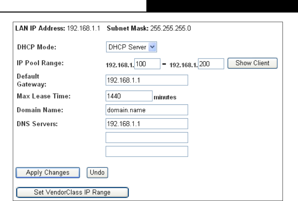Click the Max Lease Time label

(43, 96)
